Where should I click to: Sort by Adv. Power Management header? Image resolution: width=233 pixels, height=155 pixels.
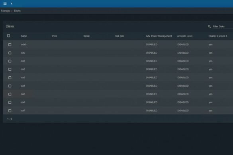click(x=159, y=36)
